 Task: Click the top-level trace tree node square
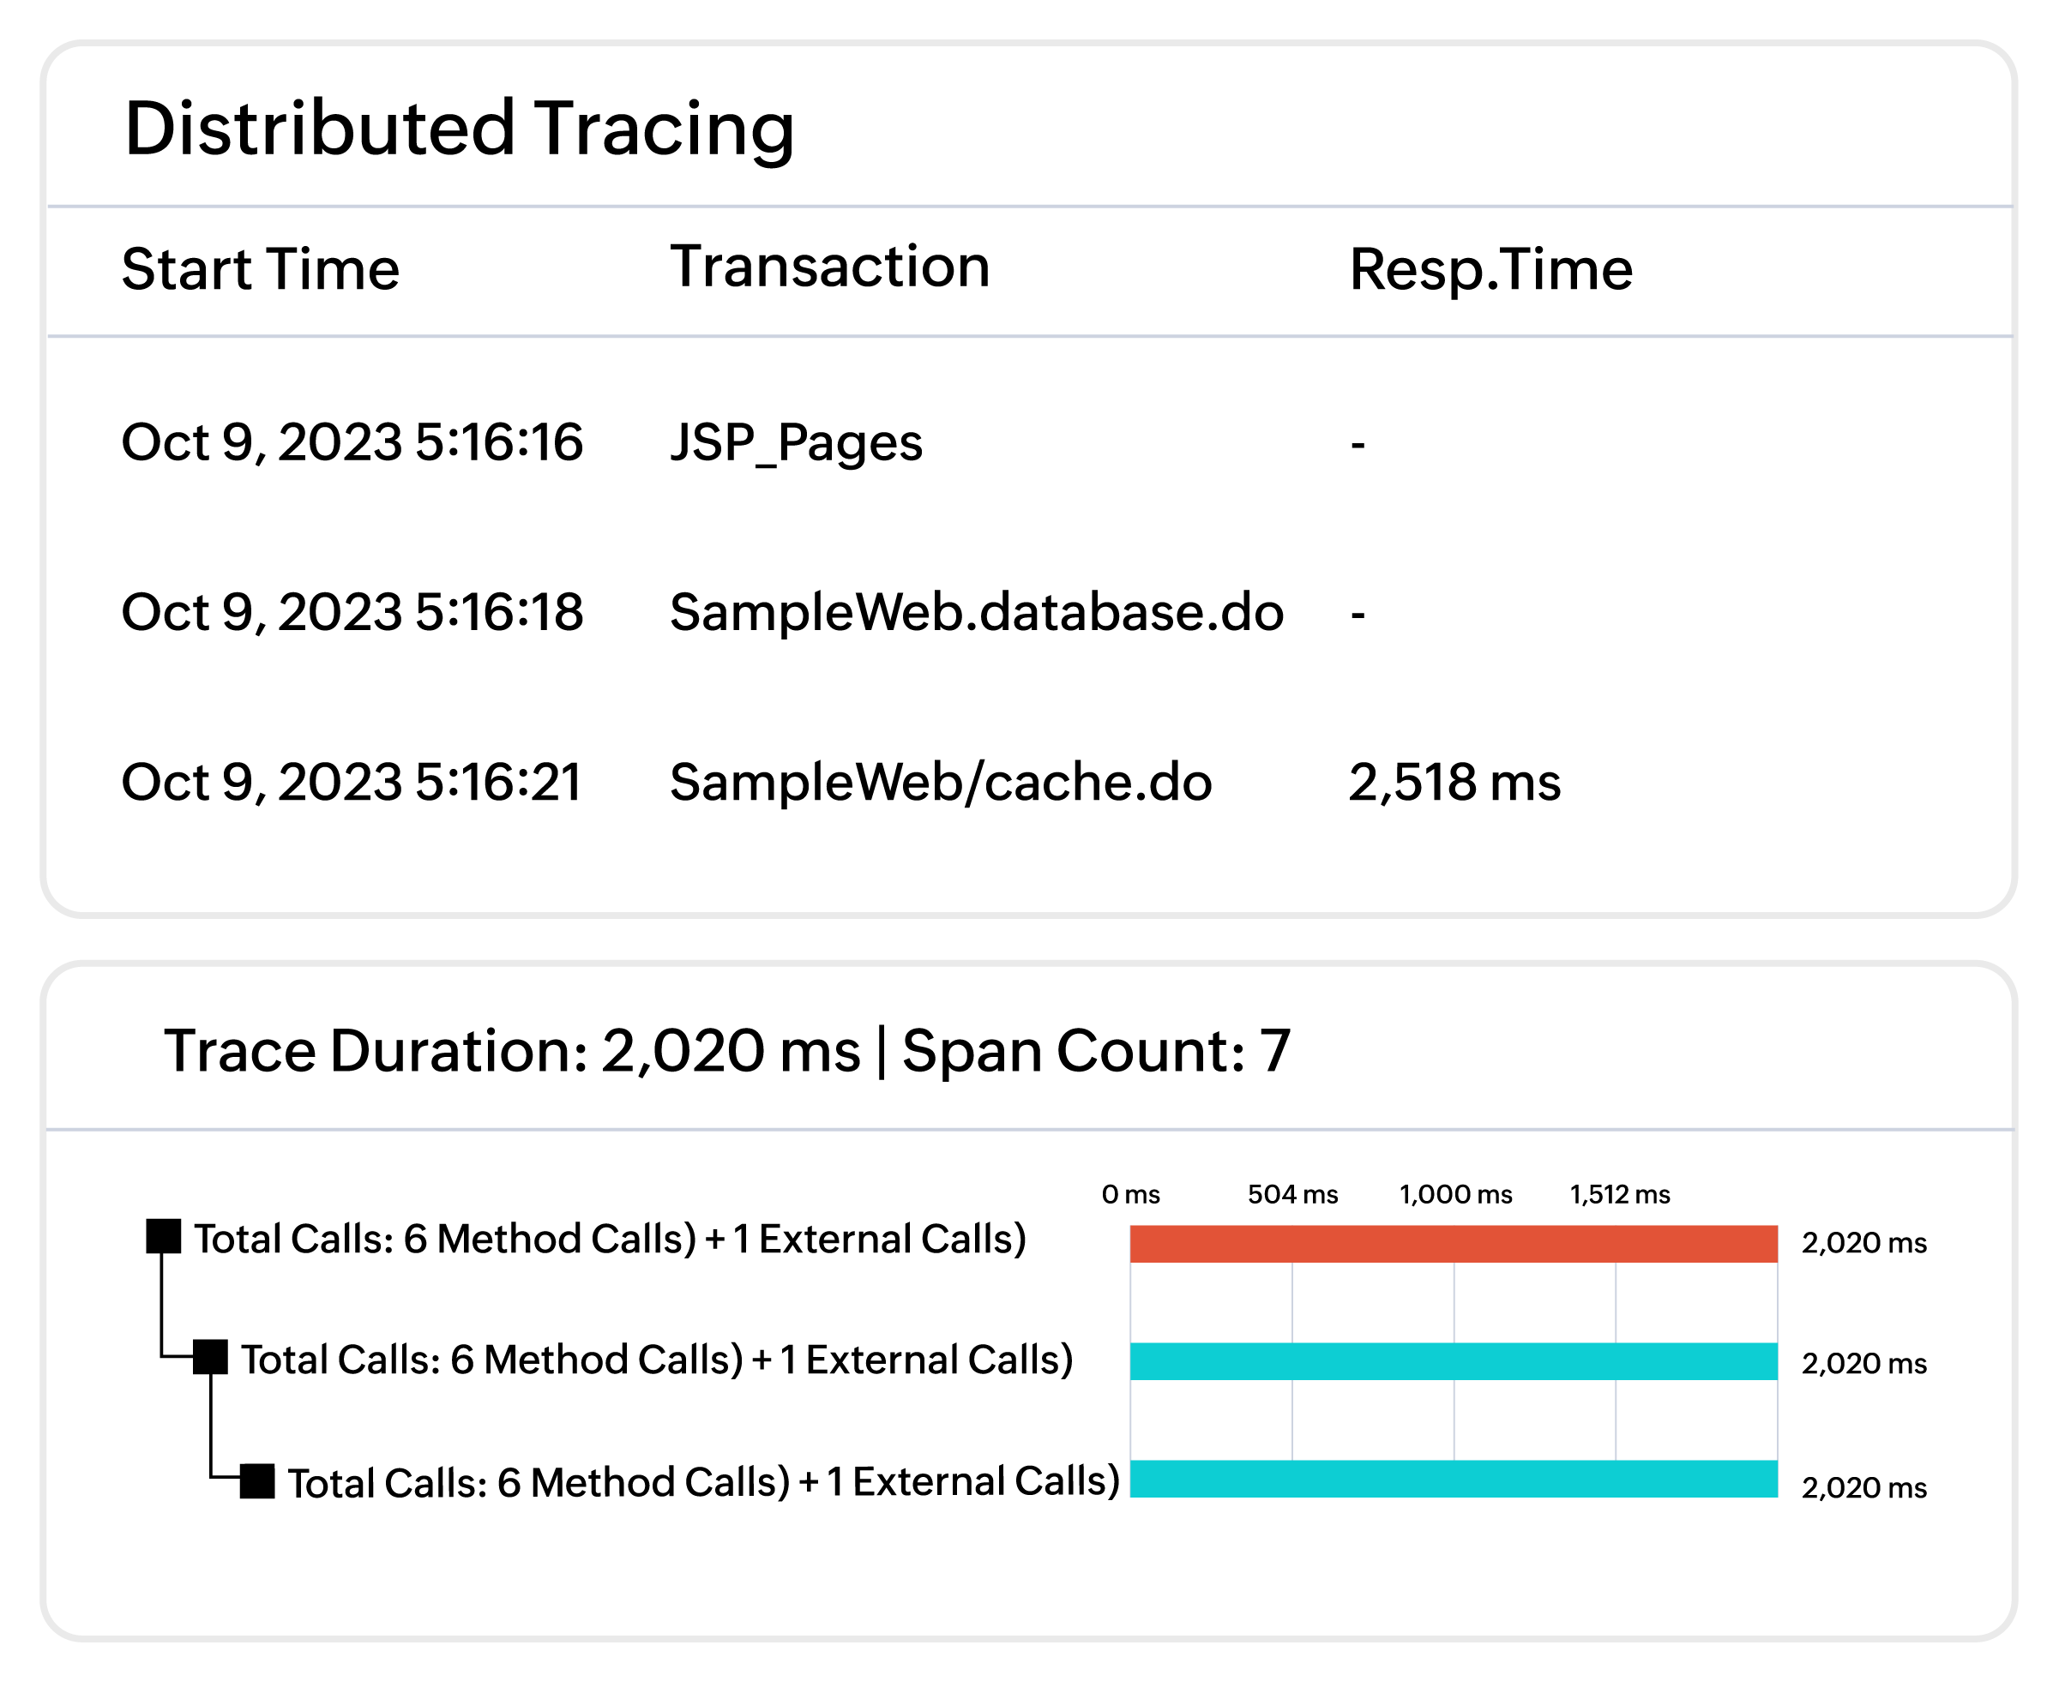pyautogui.click(x=163, y=1237)
